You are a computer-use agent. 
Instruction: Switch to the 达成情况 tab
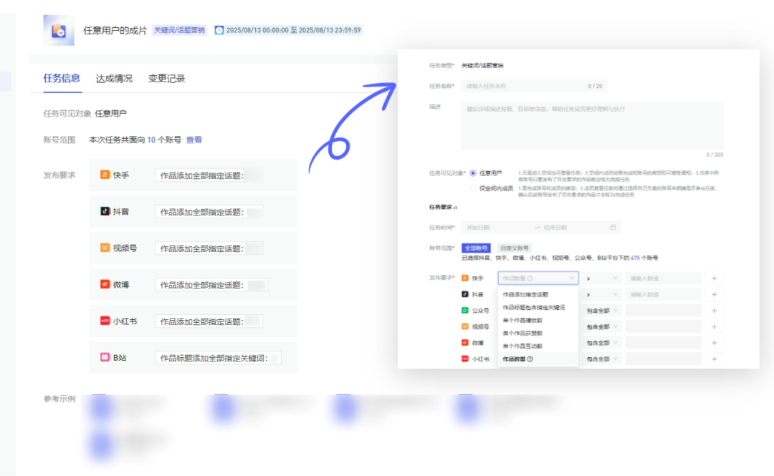pyautogui.click(x=114, y=79)
